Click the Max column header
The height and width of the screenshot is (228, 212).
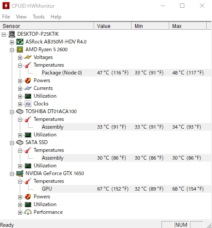coord(188,26)
